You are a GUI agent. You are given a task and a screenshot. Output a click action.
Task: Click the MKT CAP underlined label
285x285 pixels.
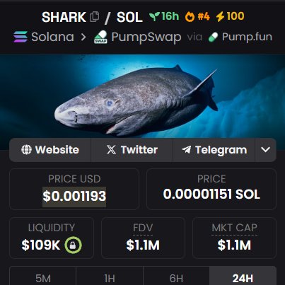(x=234, y=228)
